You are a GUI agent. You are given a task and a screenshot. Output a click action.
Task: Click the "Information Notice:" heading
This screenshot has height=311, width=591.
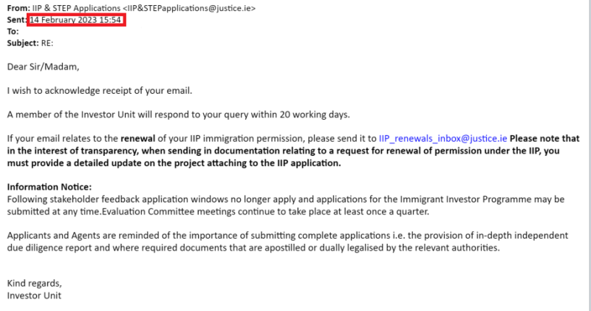[49, 187]
